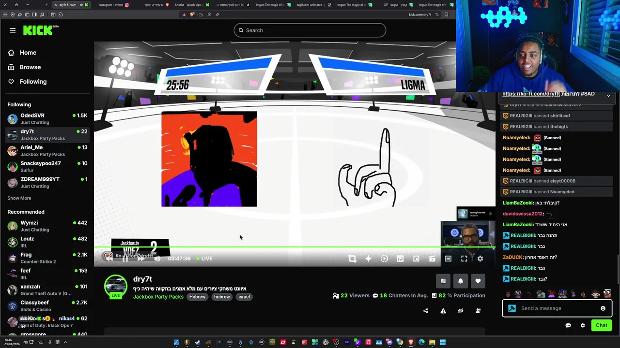Click the Send a message input

coord(557,308)
